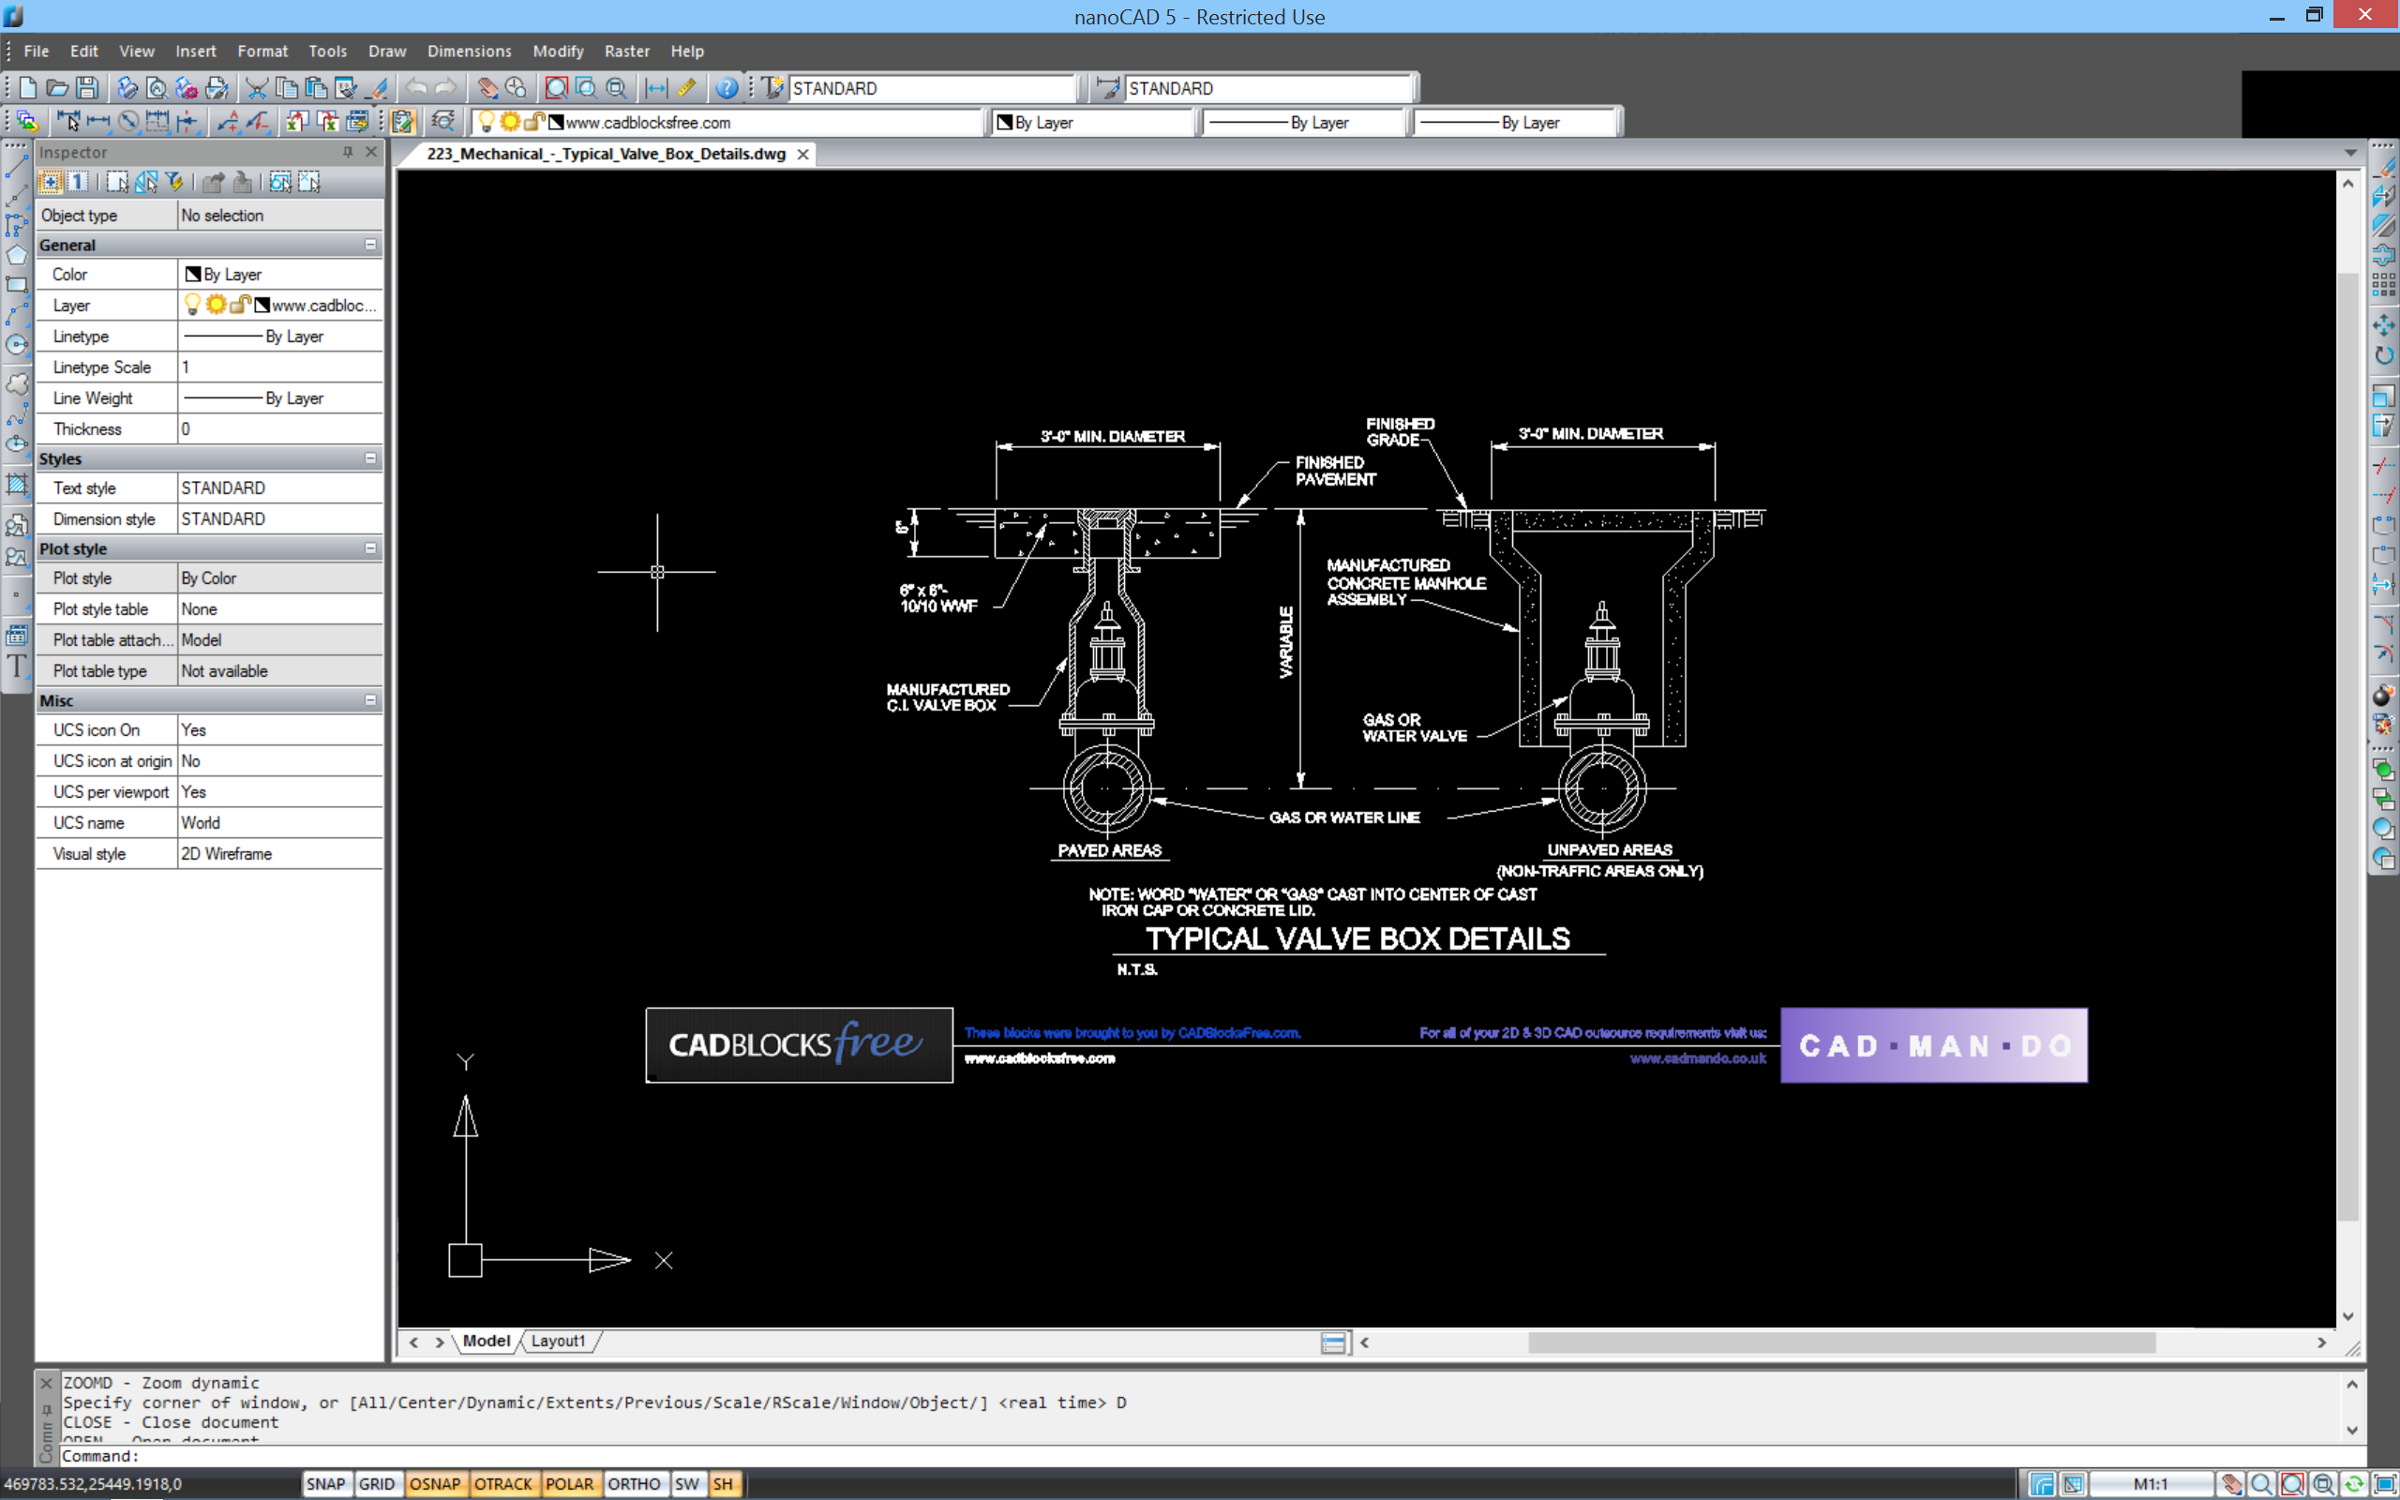Image resolution: width=2400 pixels, height=1500 pixels.
Task: Select the Text tool in left sidebar
Action: pyautogui.click(x=17, y=666)
